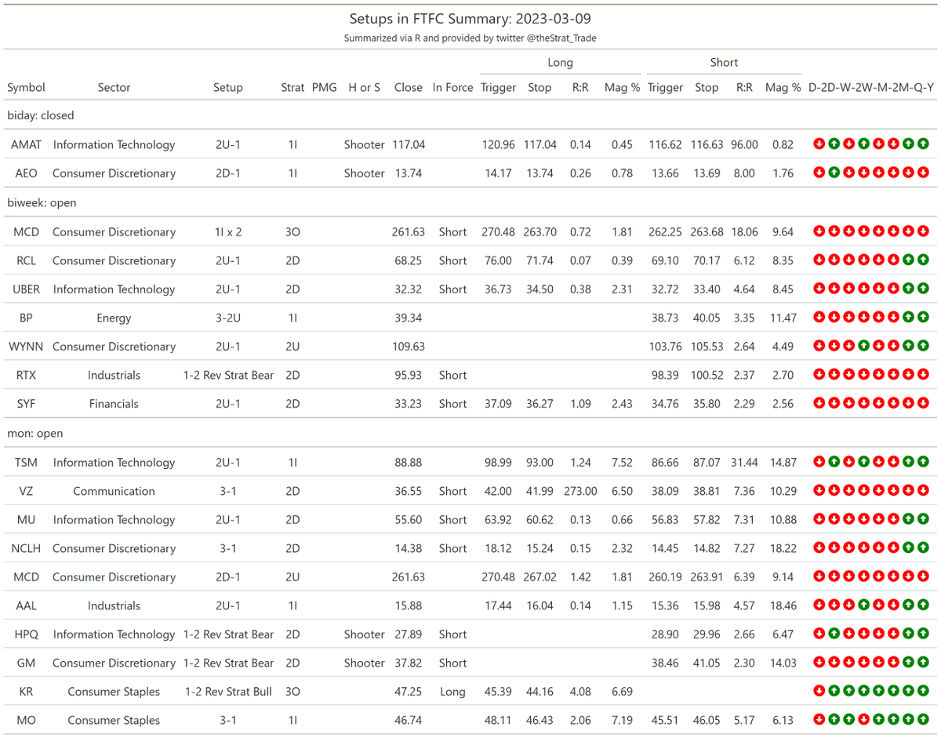Click the D-2D-W-2W-M-2M-Q-Y column header
Screen dimensions: 941x738
click(x=871, y=88)
